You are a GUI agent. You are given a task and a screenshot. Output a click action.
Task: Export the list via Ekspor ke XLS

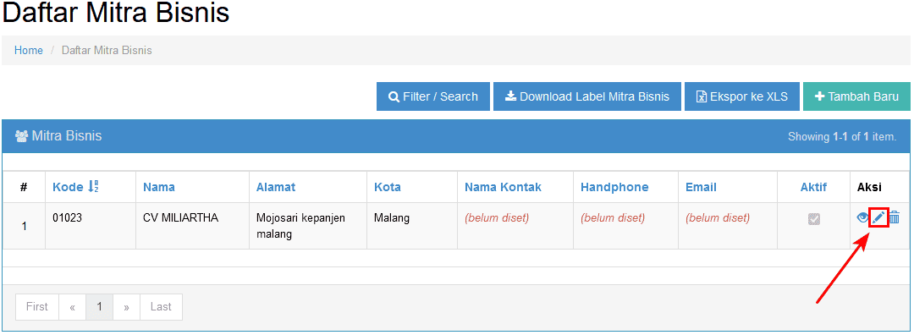(741, 96)
